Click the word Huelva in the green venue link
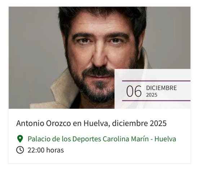The width and height of the screenshot is (199, 173). [x=165, y=139]
